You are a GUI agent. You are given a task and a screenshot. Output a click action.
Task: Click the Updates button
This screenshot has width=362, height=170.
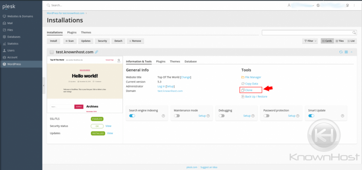[86, 41]
